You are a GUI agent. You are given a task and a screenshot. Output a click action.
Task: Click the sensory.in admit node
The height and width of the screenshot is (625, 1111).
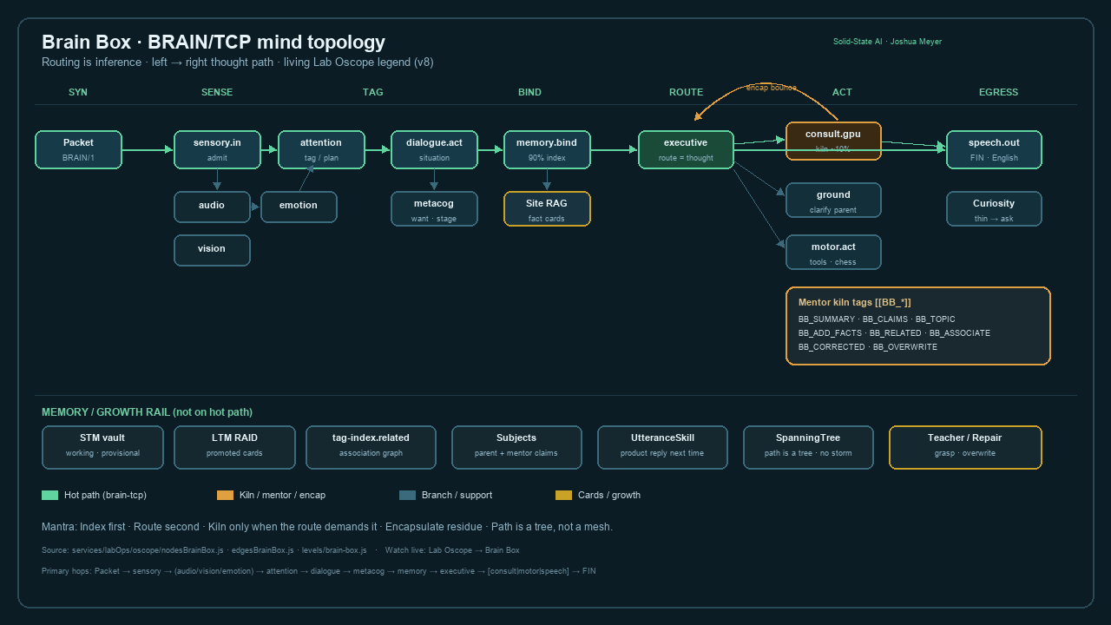[x=217, y=149]
